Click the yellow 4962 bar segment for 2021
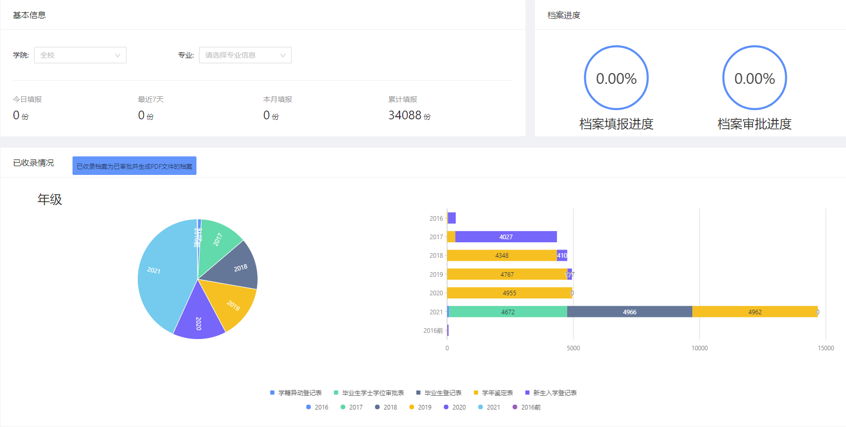The image size is (846, 427). [x=755, y=312]
